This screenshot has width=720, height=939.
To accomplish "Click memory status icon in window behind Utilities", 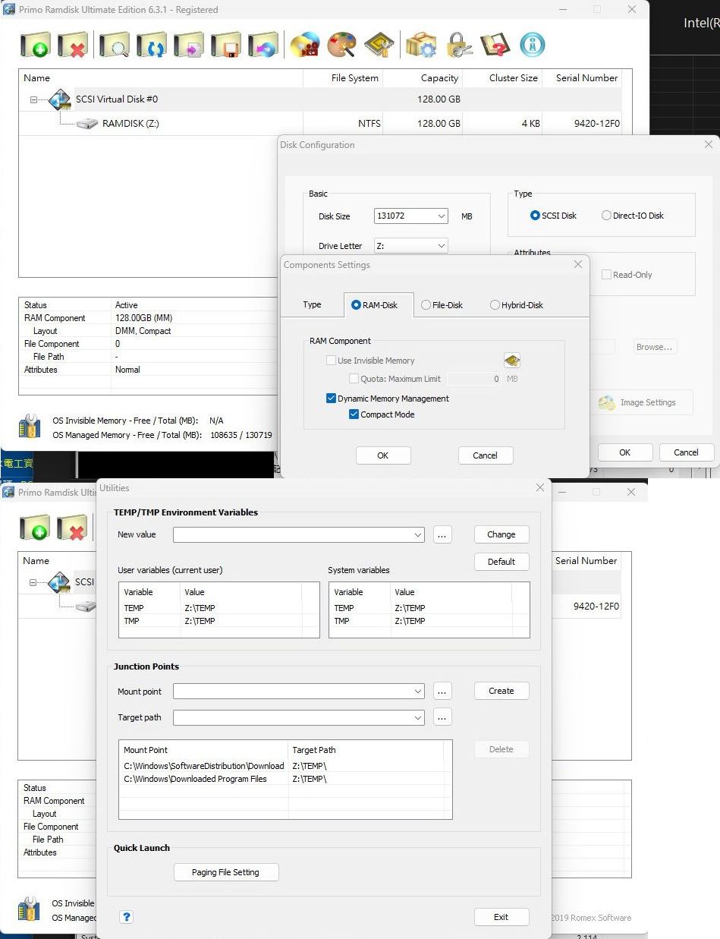I will tap(30, 909).
